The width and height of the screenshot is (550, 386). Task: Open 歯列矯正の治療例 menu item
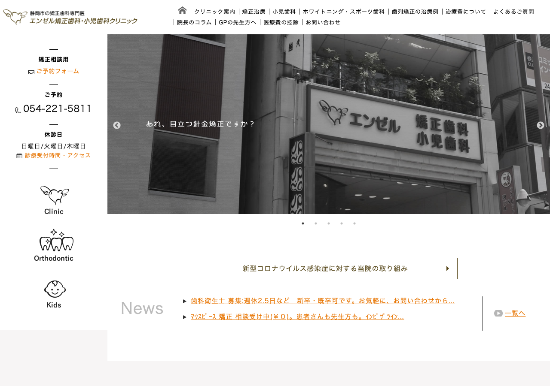click(415, 12)
